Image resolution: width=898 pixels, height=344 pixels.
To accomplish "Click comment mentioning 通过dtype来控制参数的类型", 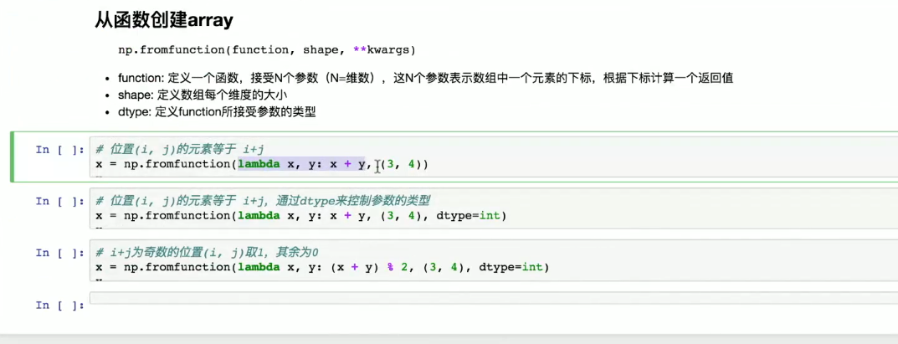I will point(263,201).
